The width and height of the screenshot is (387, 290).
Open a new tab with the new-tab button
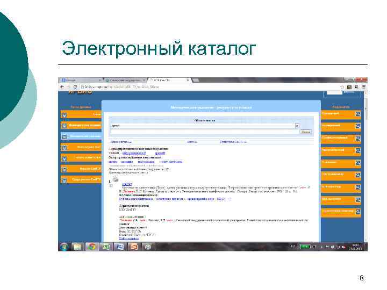196,80
